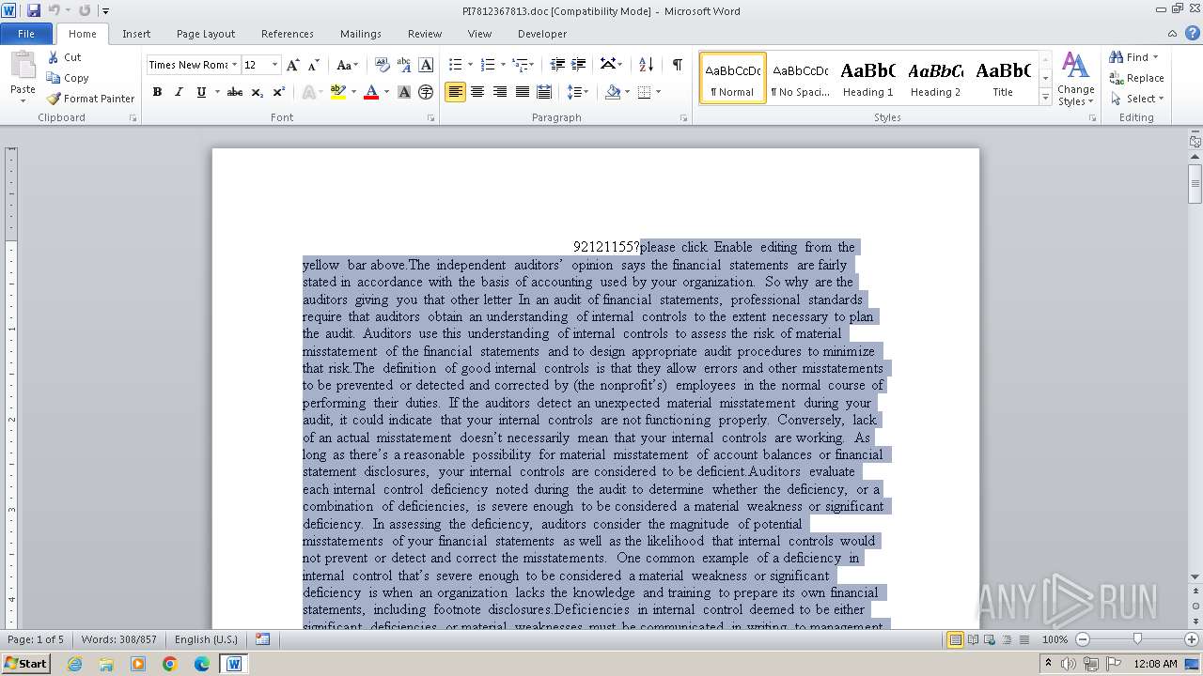Click the enclosed characters icon
1203x676 pixels.
point(426,92)
